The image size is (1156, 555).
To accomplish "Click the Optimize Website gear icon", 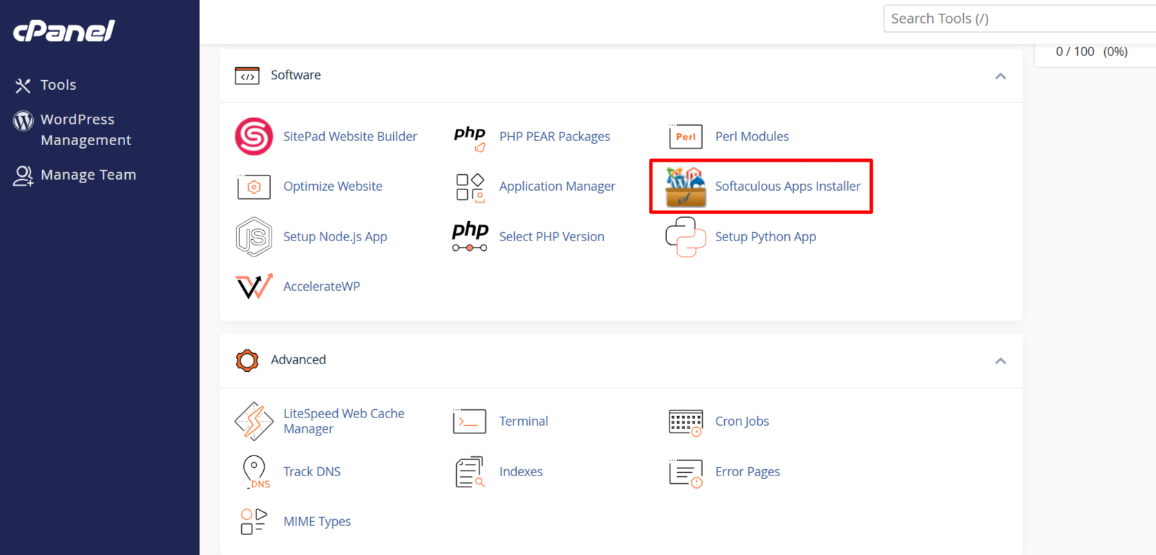I will pos(254,187).
